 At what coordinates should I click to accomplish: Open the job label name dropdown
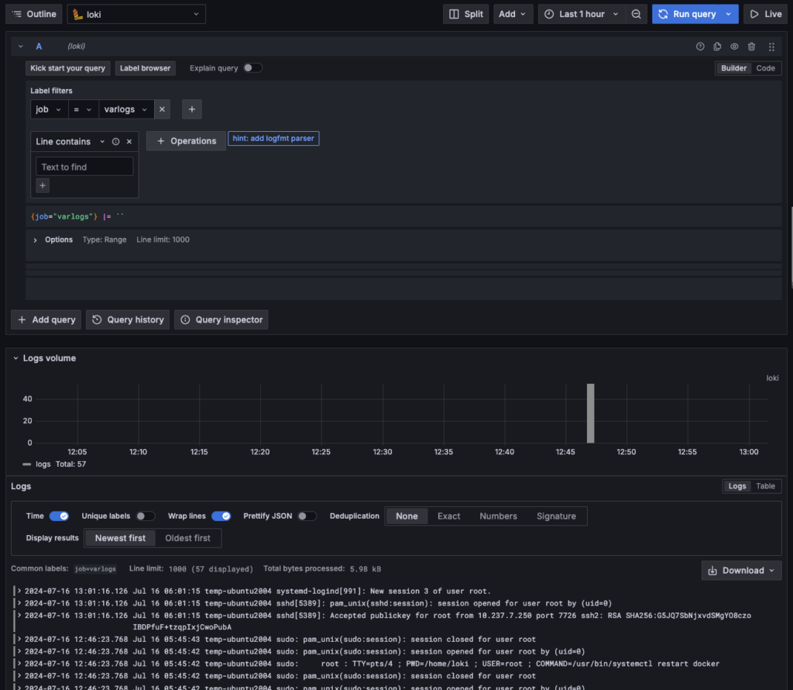tap(49, 109)
